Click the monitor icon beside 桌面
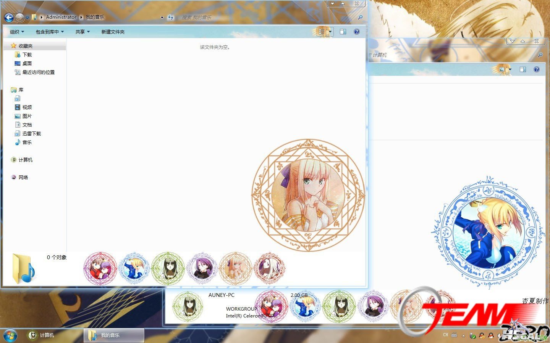 17,63
